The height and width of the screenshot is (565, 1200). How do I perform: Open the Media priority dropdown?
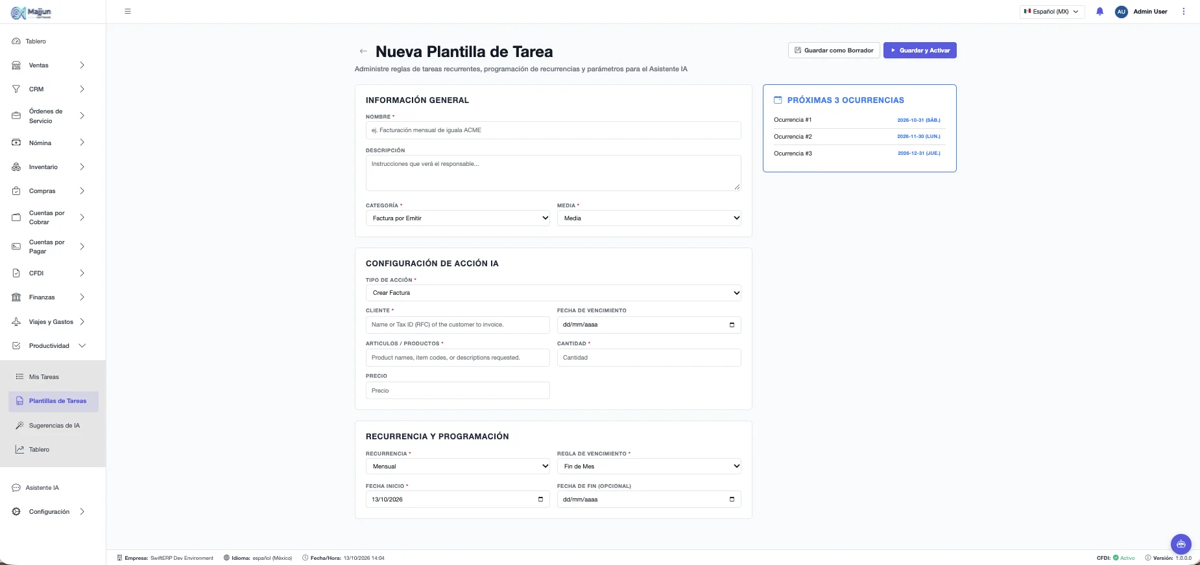click(x=649, y=218)
